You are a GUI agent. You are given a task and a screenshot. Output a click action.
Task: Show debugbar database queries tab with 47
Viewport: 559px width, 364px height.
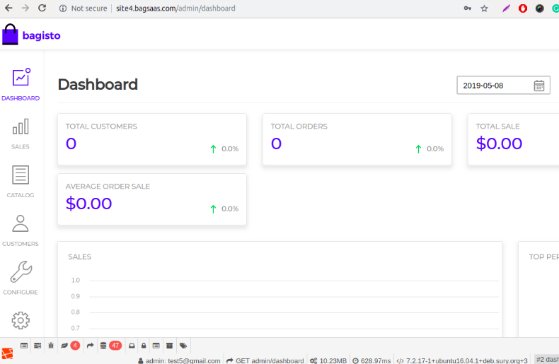[110, 346]
